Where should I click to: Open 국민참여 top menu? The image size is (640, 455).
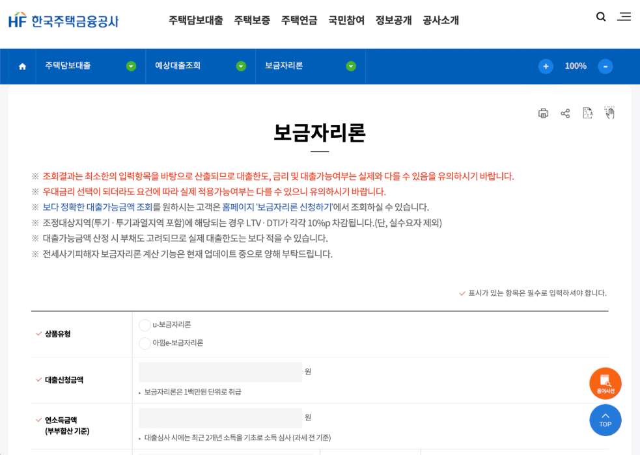point(346,20)
